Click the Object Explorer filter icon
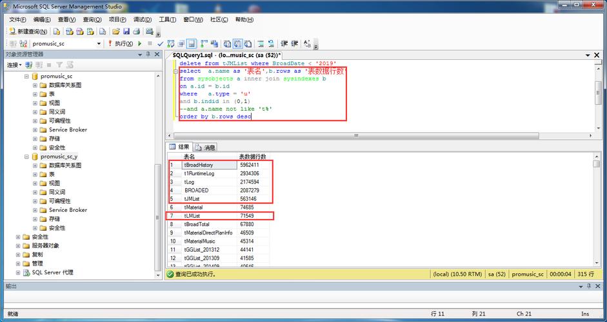The height and width of the screenshot is (322, 607). [x=59, y=65]
